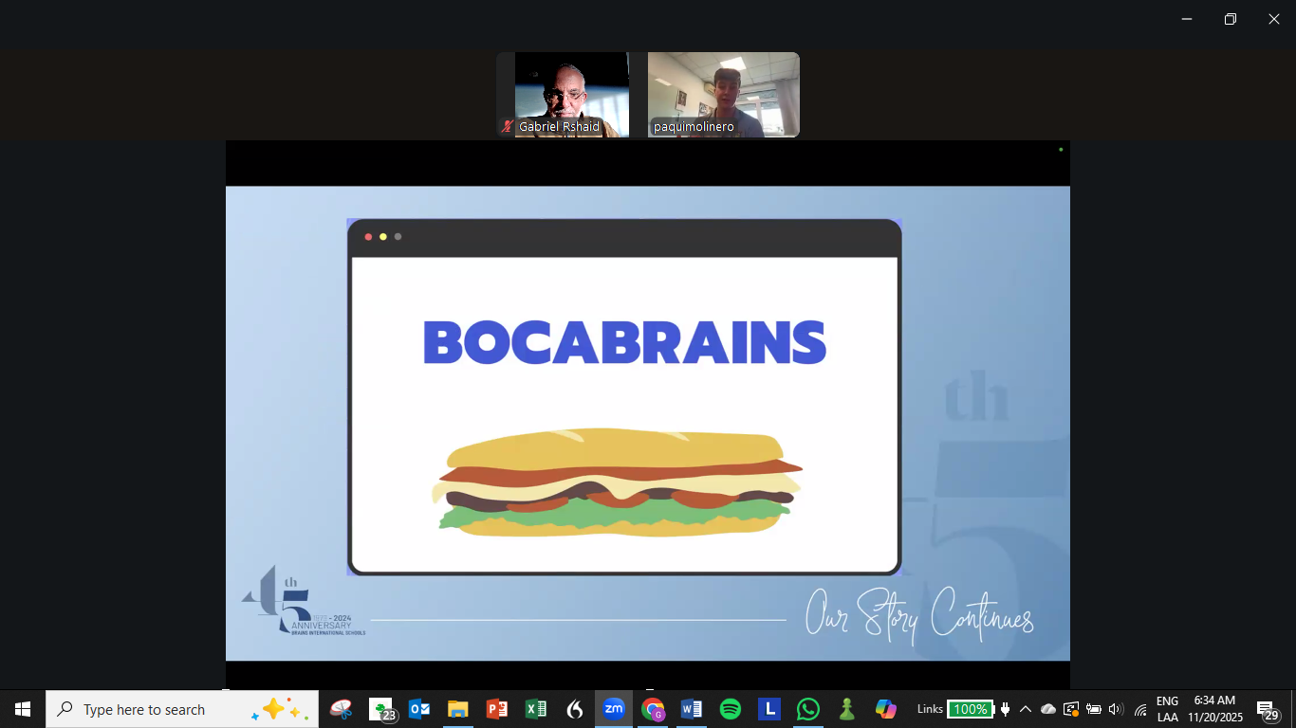Launch PowerPoint from the taskbar
1296x728 pixels.
tap(497, 709)
